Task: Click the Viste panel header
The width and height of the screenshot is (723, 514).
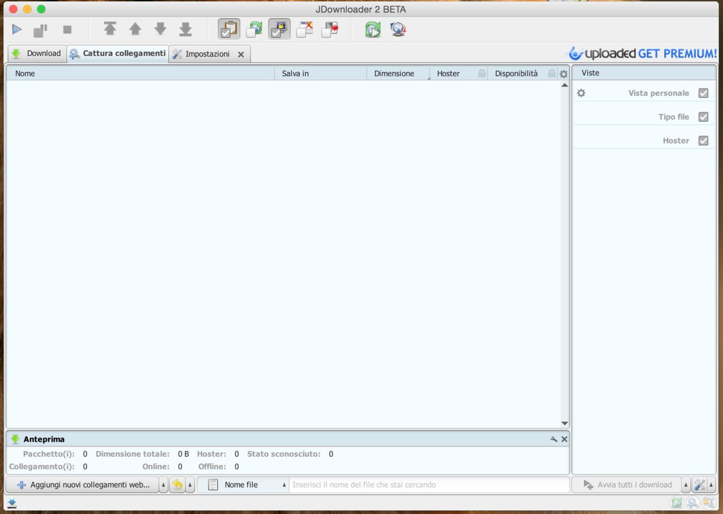Action: [x=644, y=73]
